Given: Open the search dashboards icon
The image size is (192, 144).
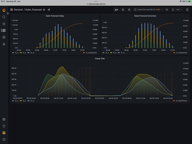Looking at the screenshot, I should click(x=4, y=17).
